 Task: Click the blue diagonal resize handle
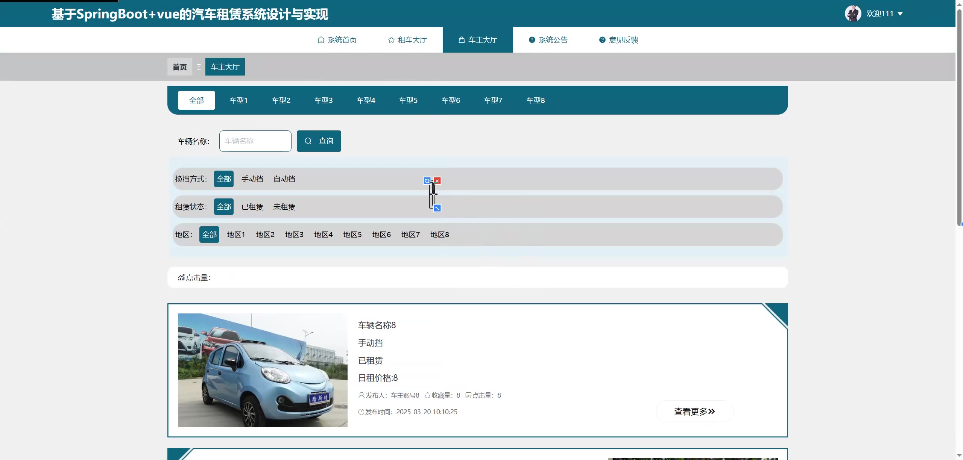click(x=437, y=208)
